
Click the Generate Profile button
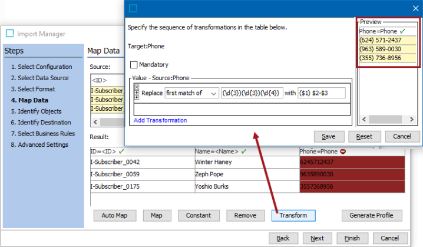[x=372, y=215]
